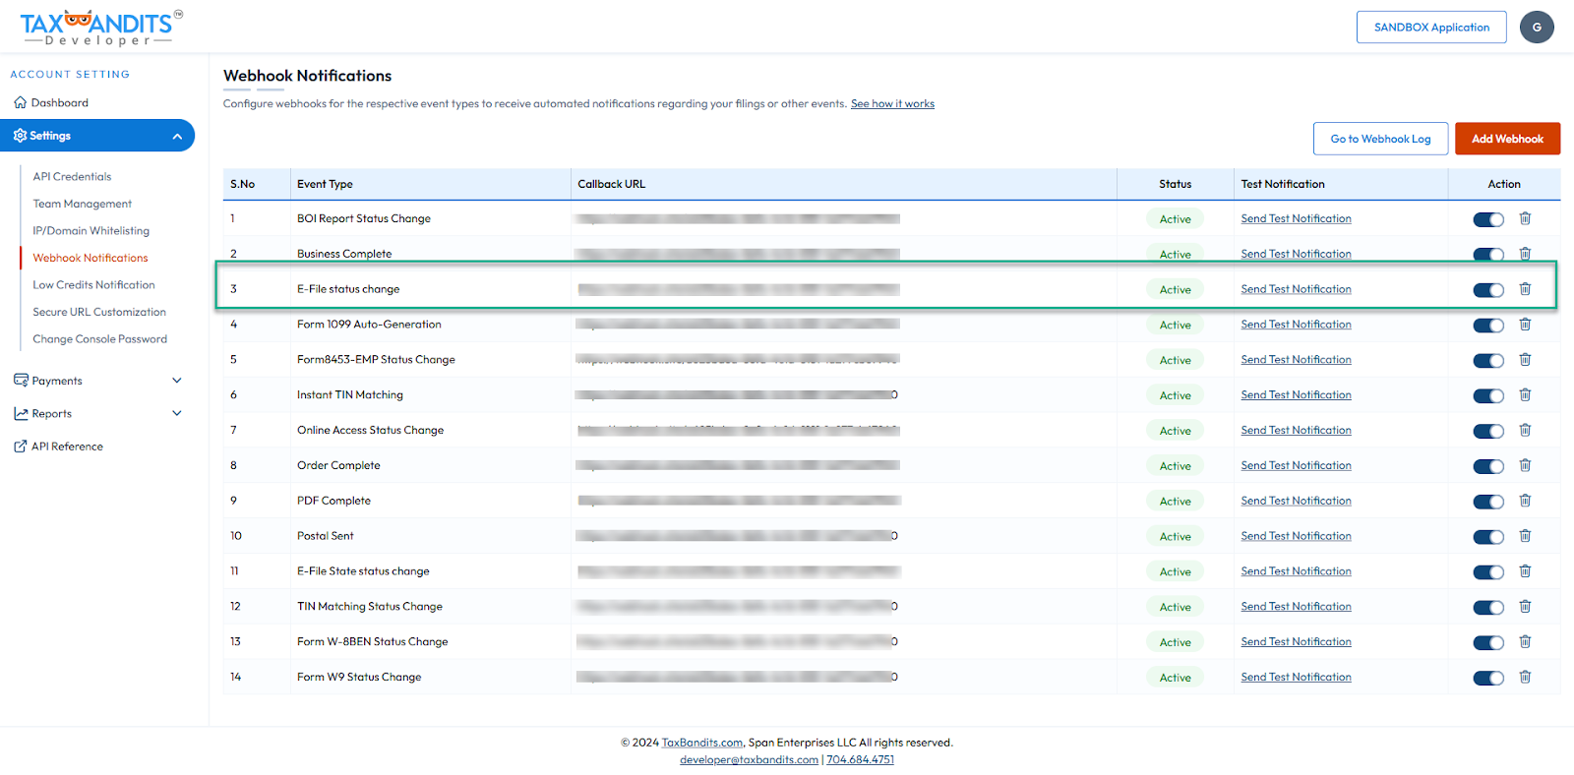Toggle the Instant TIN Matching webhook
The width and height of the screenshot is (1574, 775).
click(x=1488, y=396)
